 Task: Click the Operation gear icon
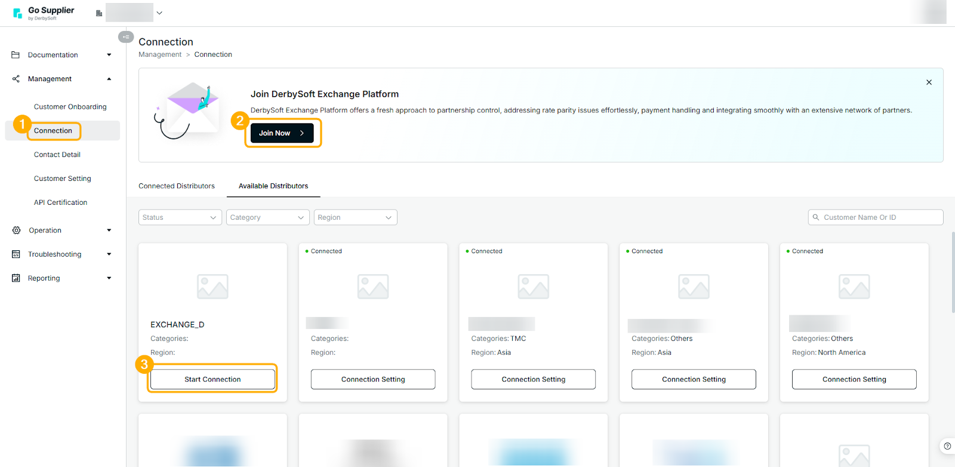click(x=16, y=231)
